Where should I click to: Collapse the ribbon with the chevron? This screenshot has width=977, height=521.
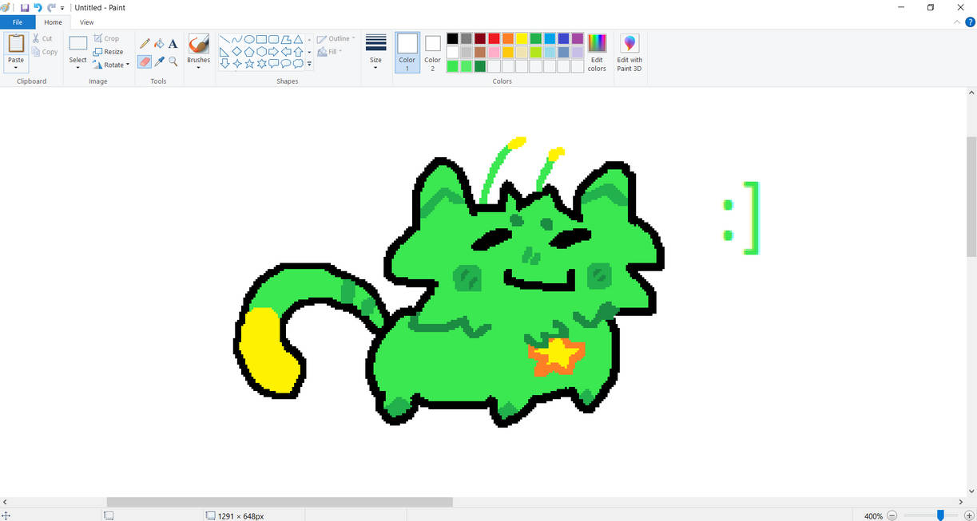click(x=957, y=22)
